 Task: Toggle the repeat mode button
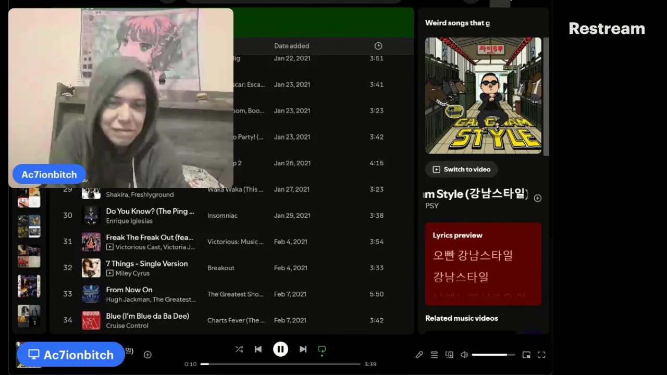click(x=322, y=350)
